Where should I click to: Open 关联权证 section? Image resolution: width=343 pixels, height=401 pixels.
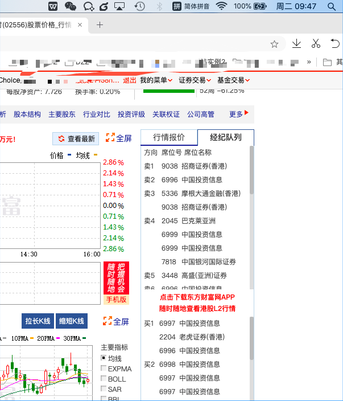coord(166,114)
